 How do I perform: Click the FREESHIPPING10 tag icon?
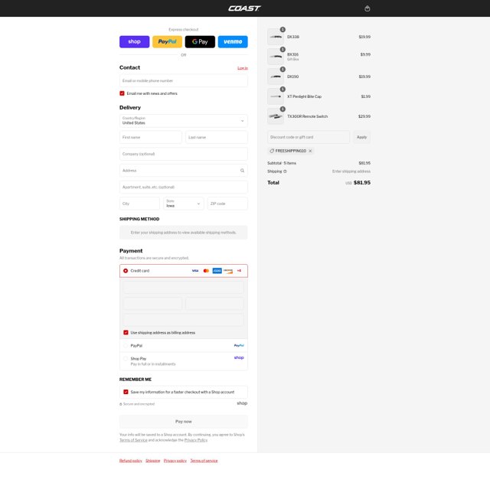[x=272, y=151]
